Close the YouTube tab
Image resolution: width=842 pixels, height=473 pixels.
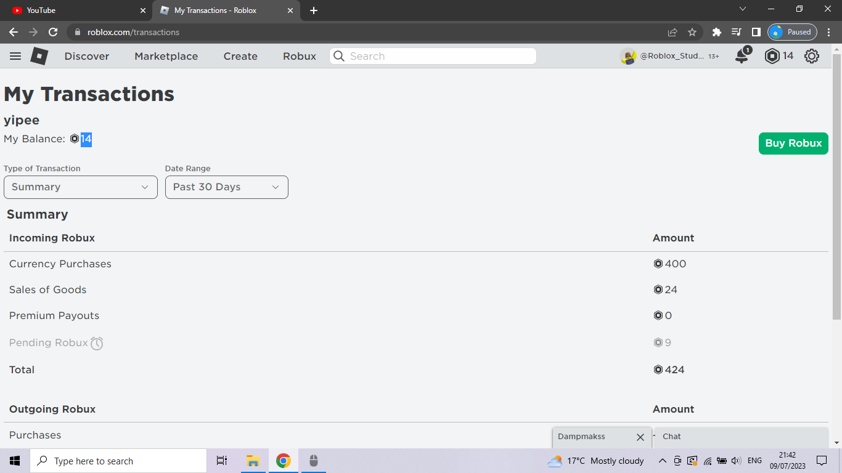(x=142, y=10)
